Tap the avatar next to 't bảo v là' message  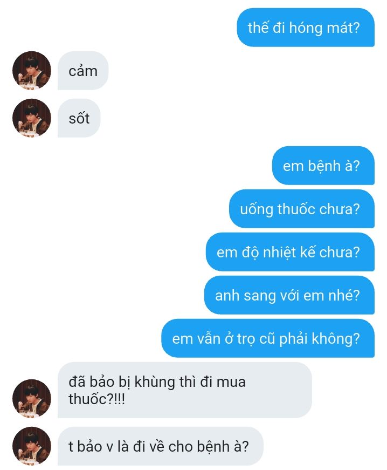(32, 446)
